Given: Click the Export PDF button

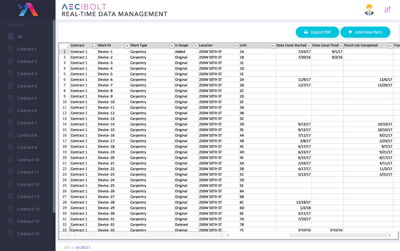Looking at the screenshot, I should click(317, 32).
